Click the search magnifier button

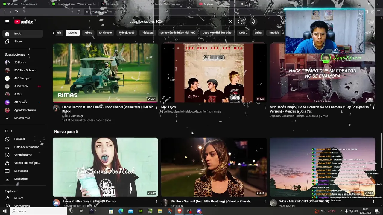point(240,21)
